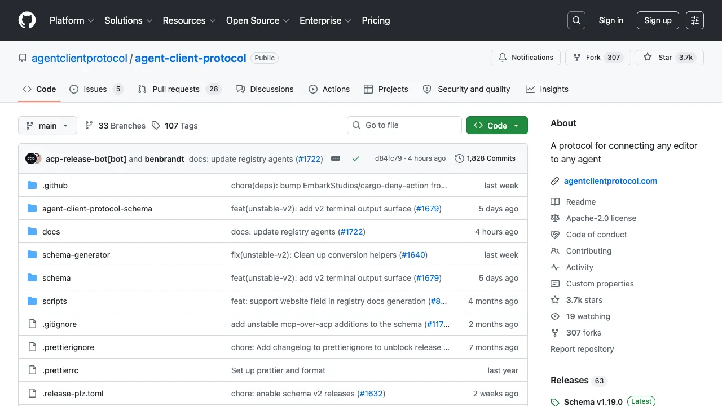Viewport: 722px width, 406px height.
Task: Click the .gitignore file icon
Action: (32, 324)
